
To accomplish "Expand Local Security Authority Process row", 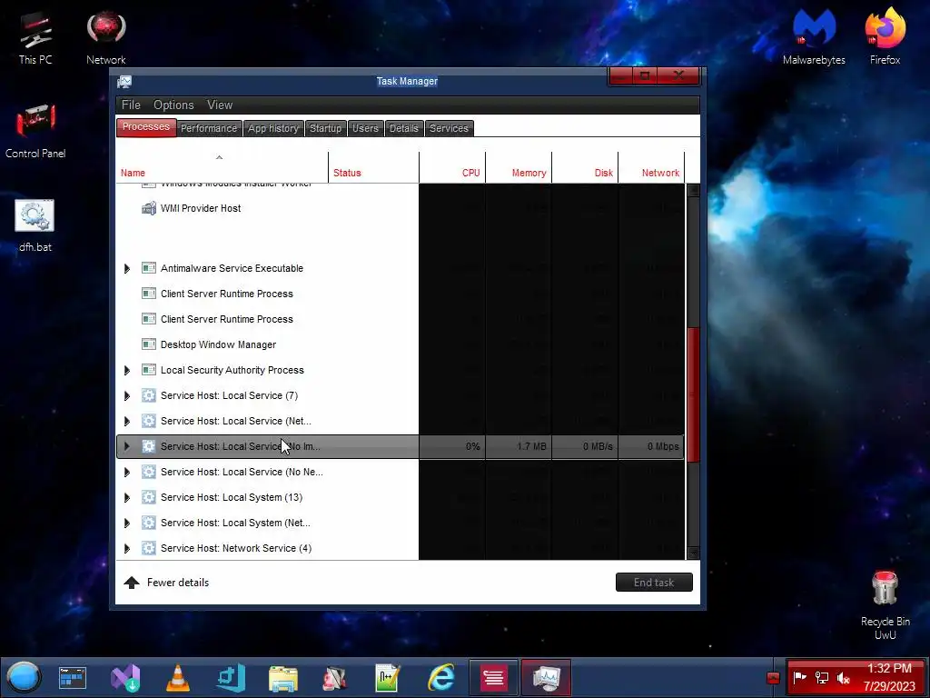I will pyautogui.click(x=127, y=371).
